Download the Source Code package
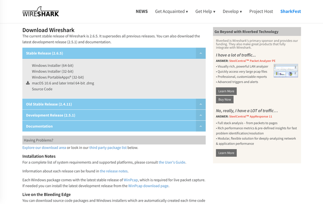This screenshot has height=204, width=323. pyautogui.click(x=42, y=89)
